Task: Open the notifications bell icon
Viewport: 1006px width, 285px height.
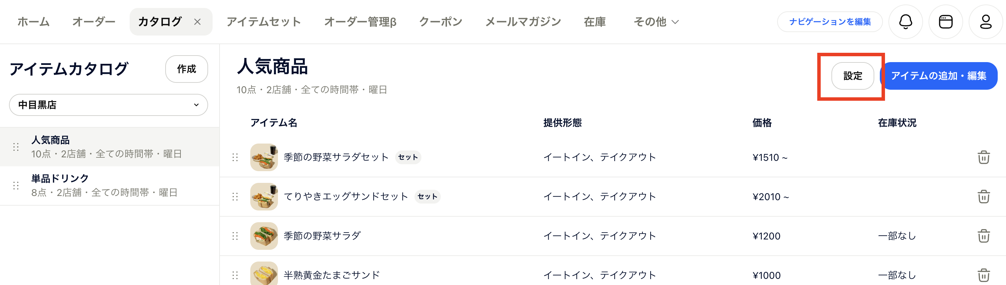Action: coord(905,22)
